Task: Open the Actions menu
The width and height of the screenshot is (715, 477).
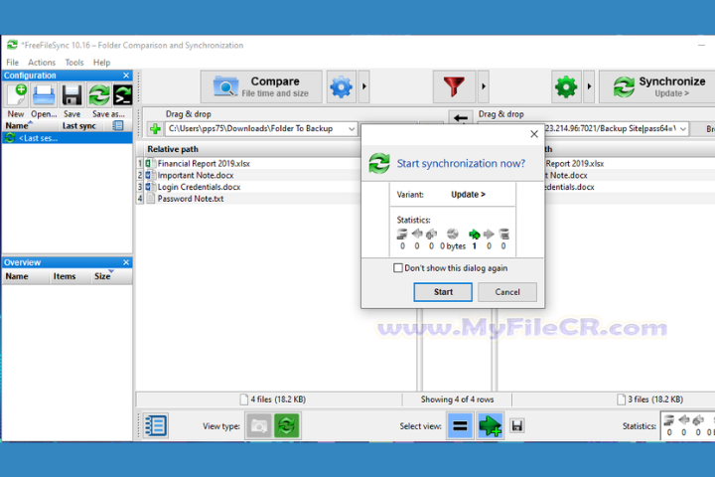Action: 42,63
